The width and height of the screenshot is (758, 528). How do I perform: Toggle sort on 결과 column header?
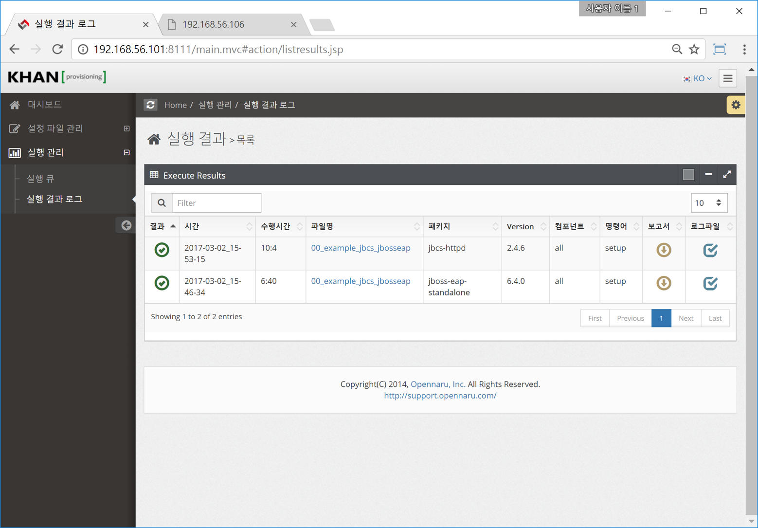tap(162, 226)
